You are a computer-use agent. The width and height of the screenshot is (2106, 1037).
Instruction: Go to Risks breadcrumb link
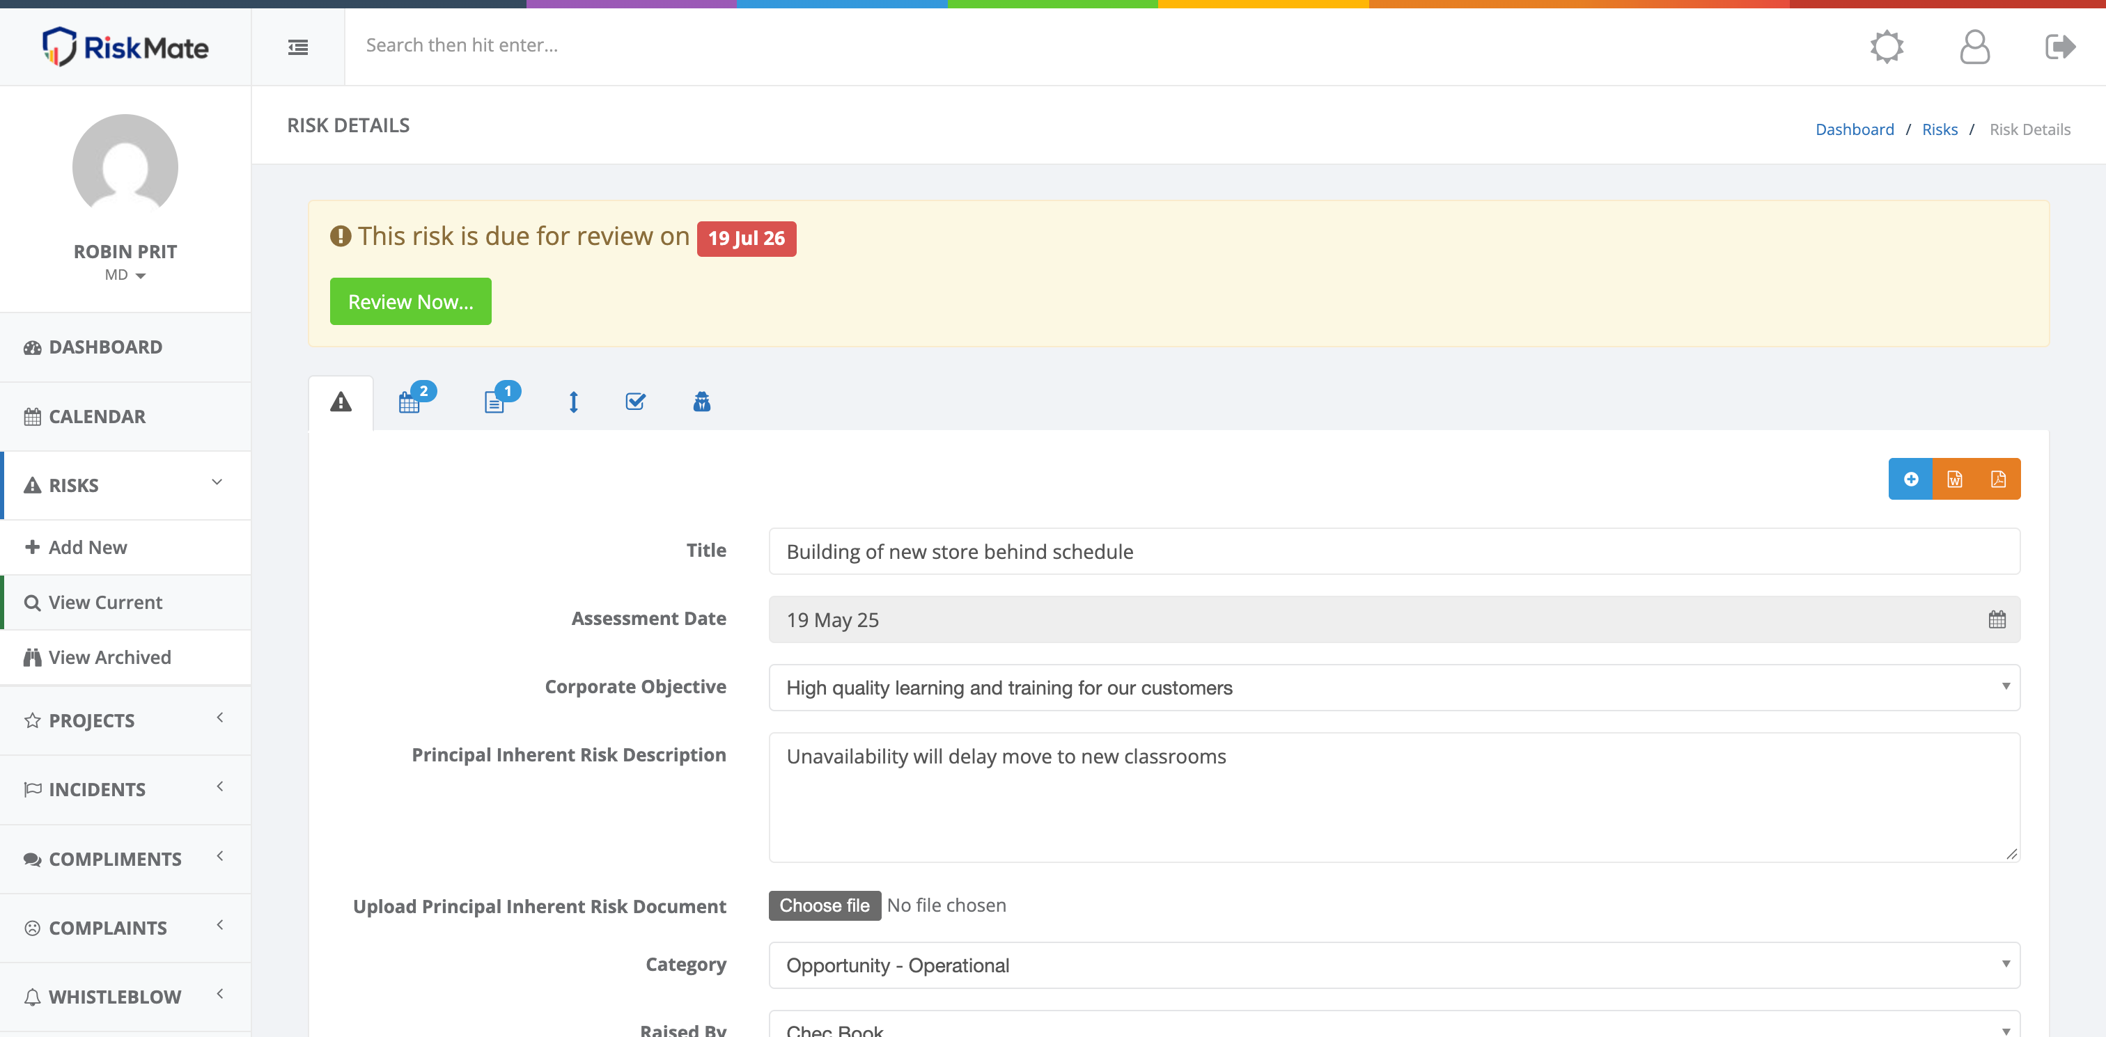tap(1940, 129)
